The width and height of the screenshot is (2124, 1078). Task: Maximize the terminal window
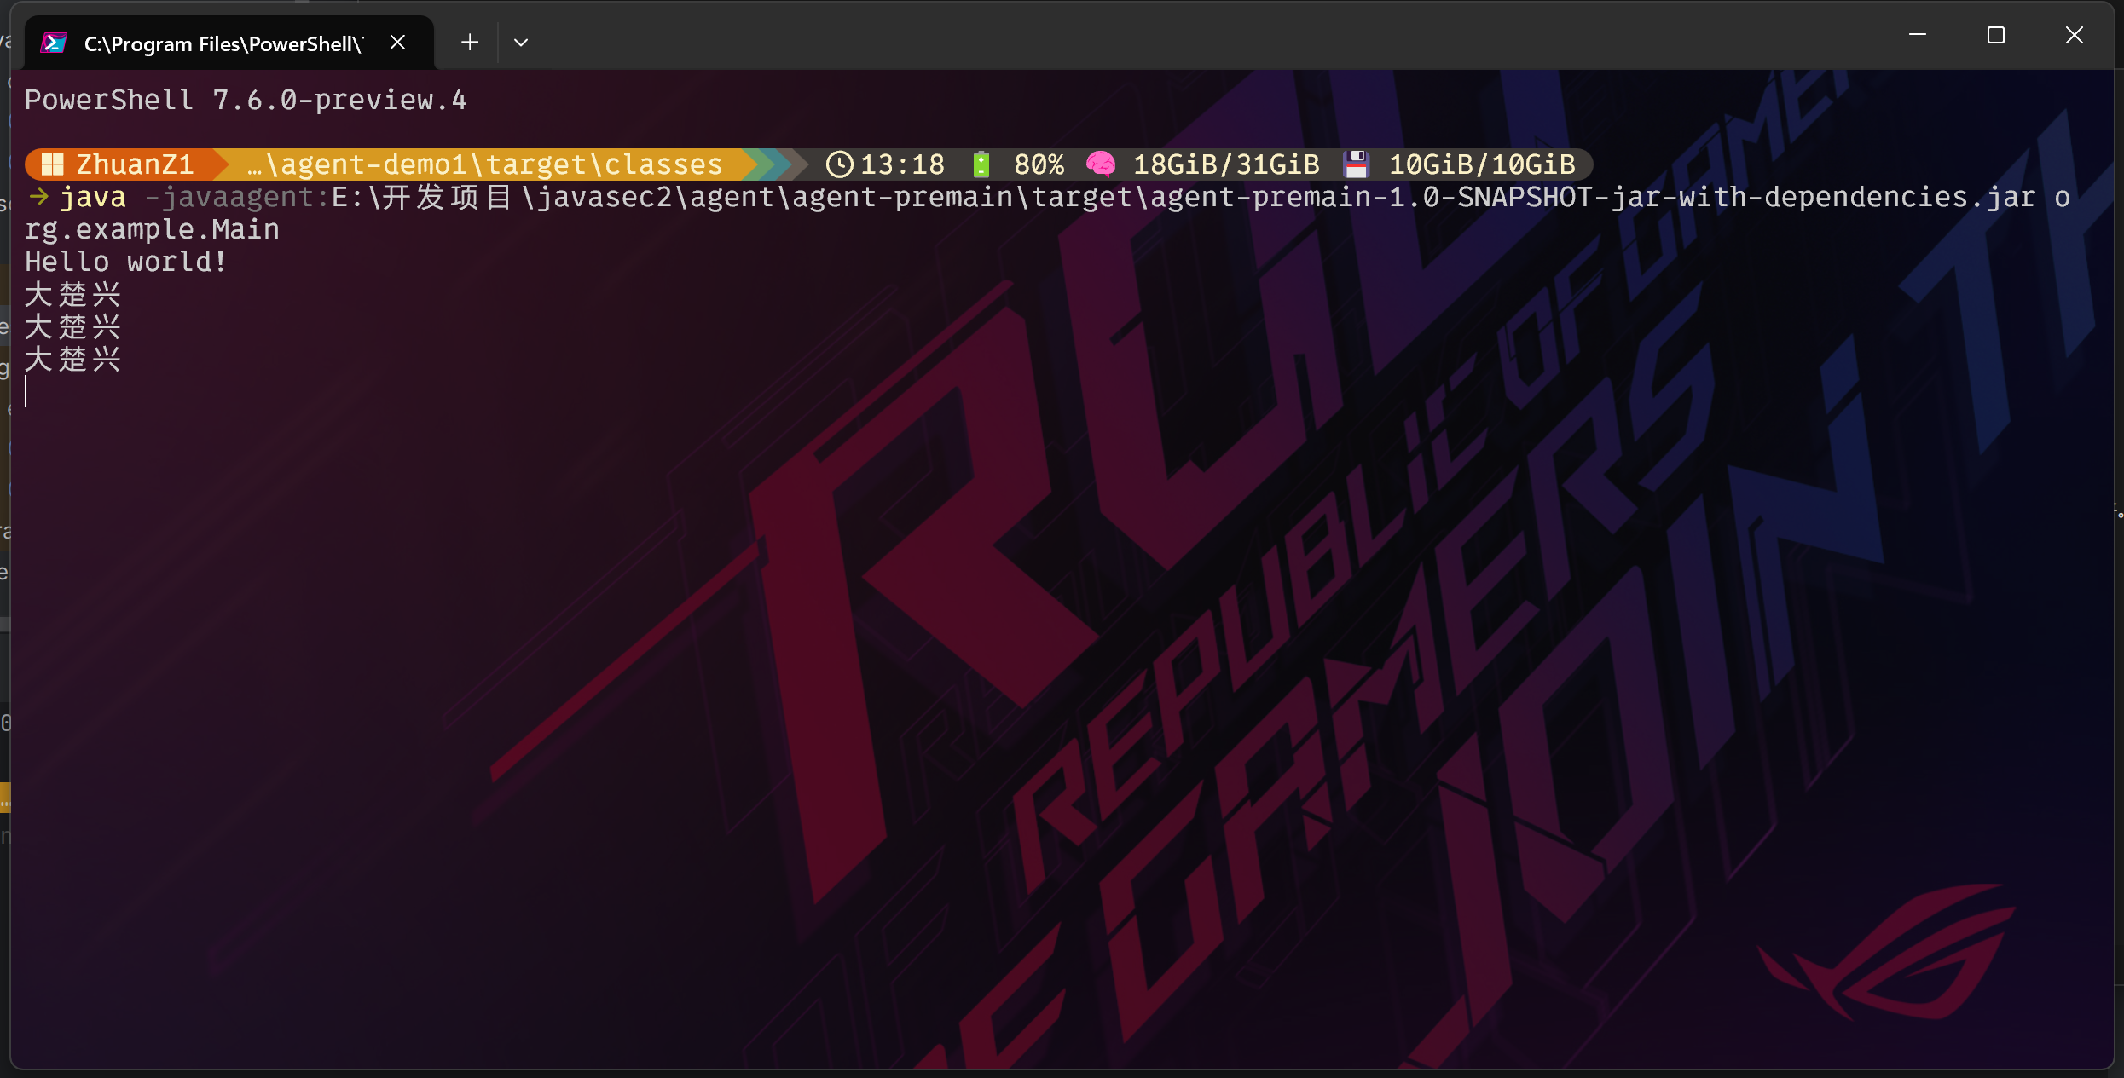(x=1995, y=35)
